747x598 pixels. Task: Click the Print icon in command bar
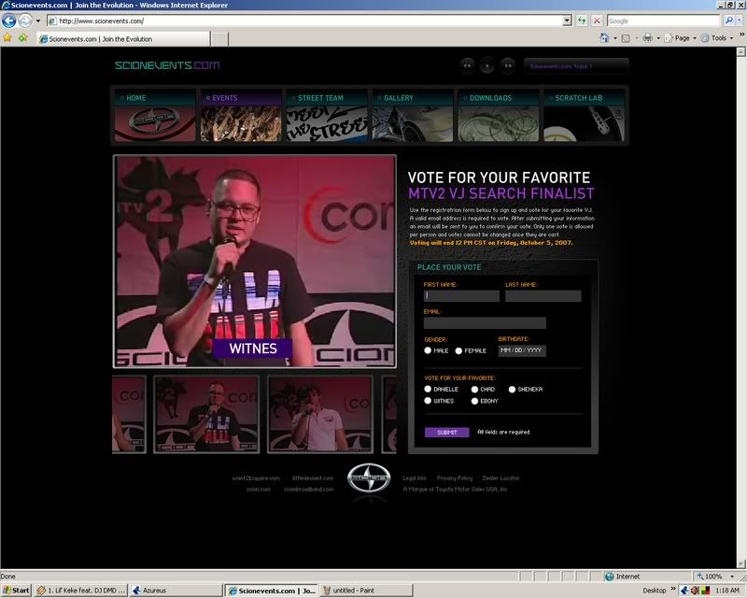pyautogui.click(x=648, y=38)
